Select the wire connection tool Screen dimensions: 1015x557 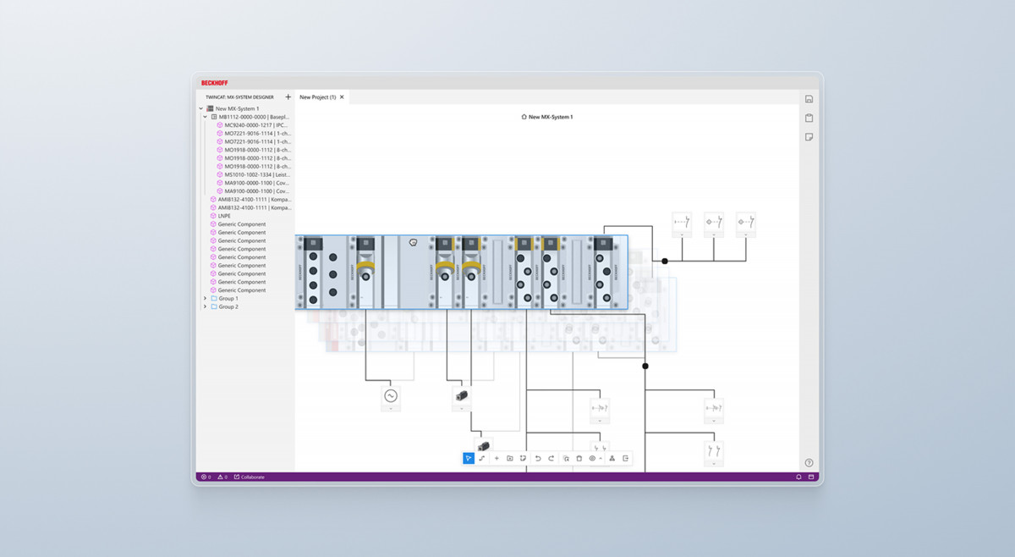(482, 458)
